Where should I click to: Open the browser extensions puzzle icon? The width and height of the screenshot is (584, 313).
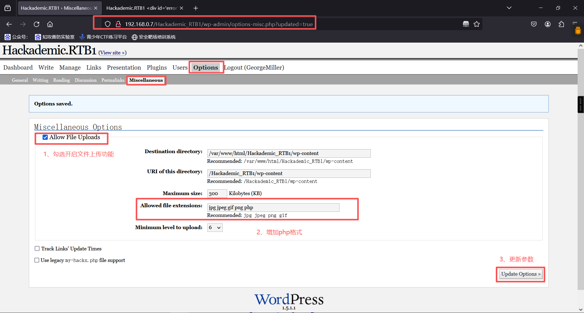click(x=561, y=24)
